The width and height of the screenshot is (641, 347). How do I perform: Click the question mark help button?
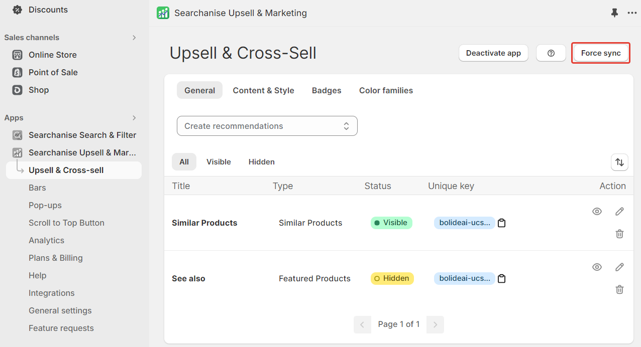[x=551, y=53]
